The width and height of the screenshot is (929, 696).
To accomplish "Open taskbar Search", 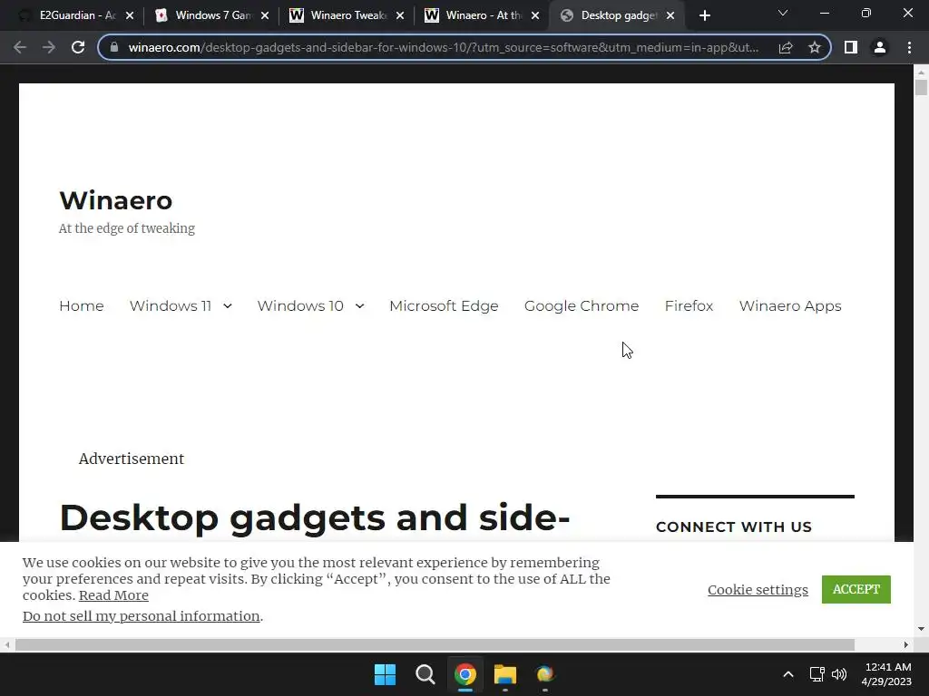I will [x=425, y=674].
